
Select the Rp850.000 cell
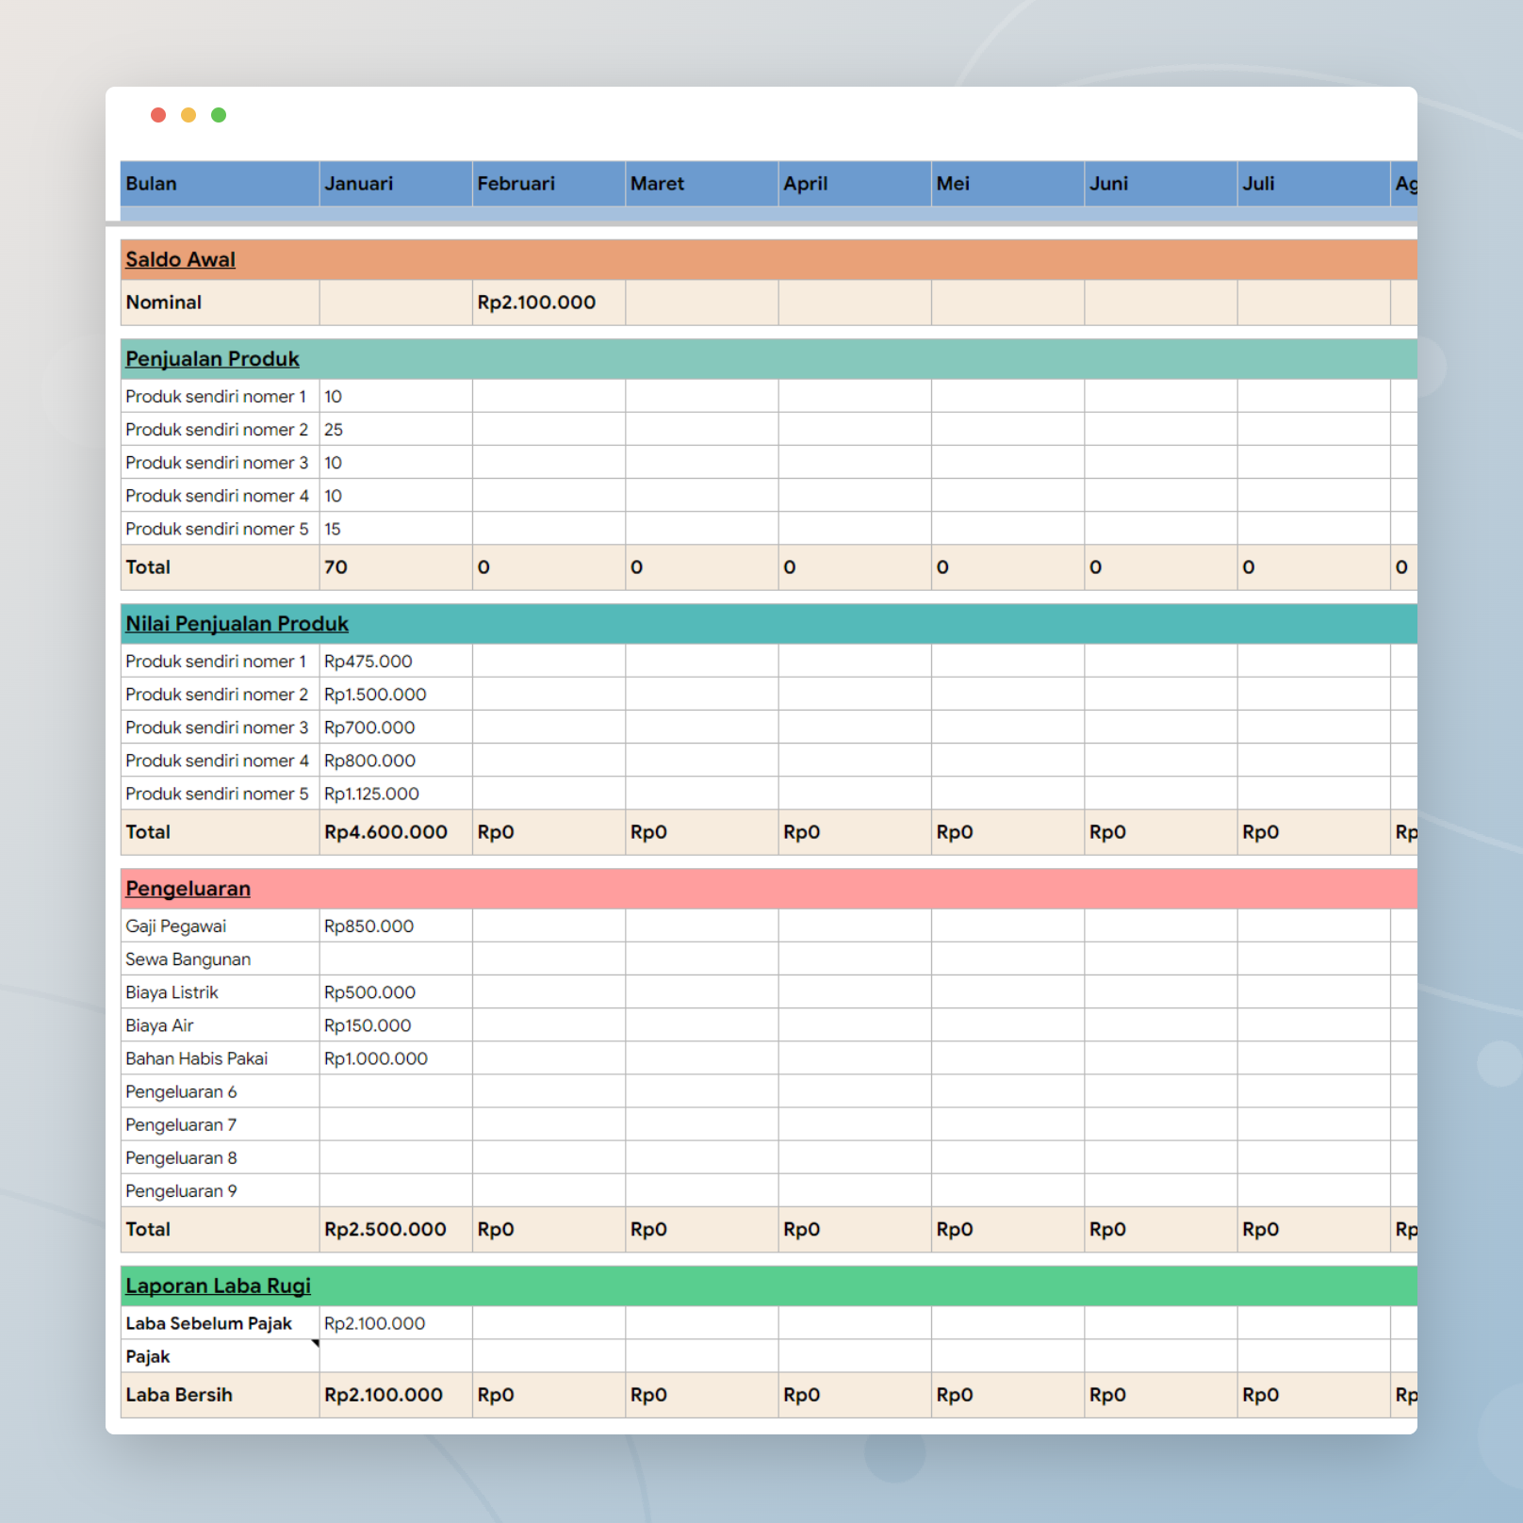click(x=396, y=926)
